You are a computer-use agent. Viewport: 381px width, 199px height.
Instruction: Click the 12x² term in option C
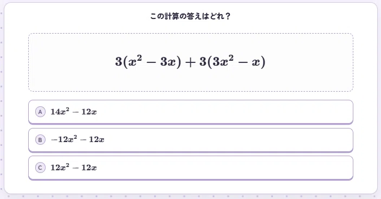tap(60, 167)
